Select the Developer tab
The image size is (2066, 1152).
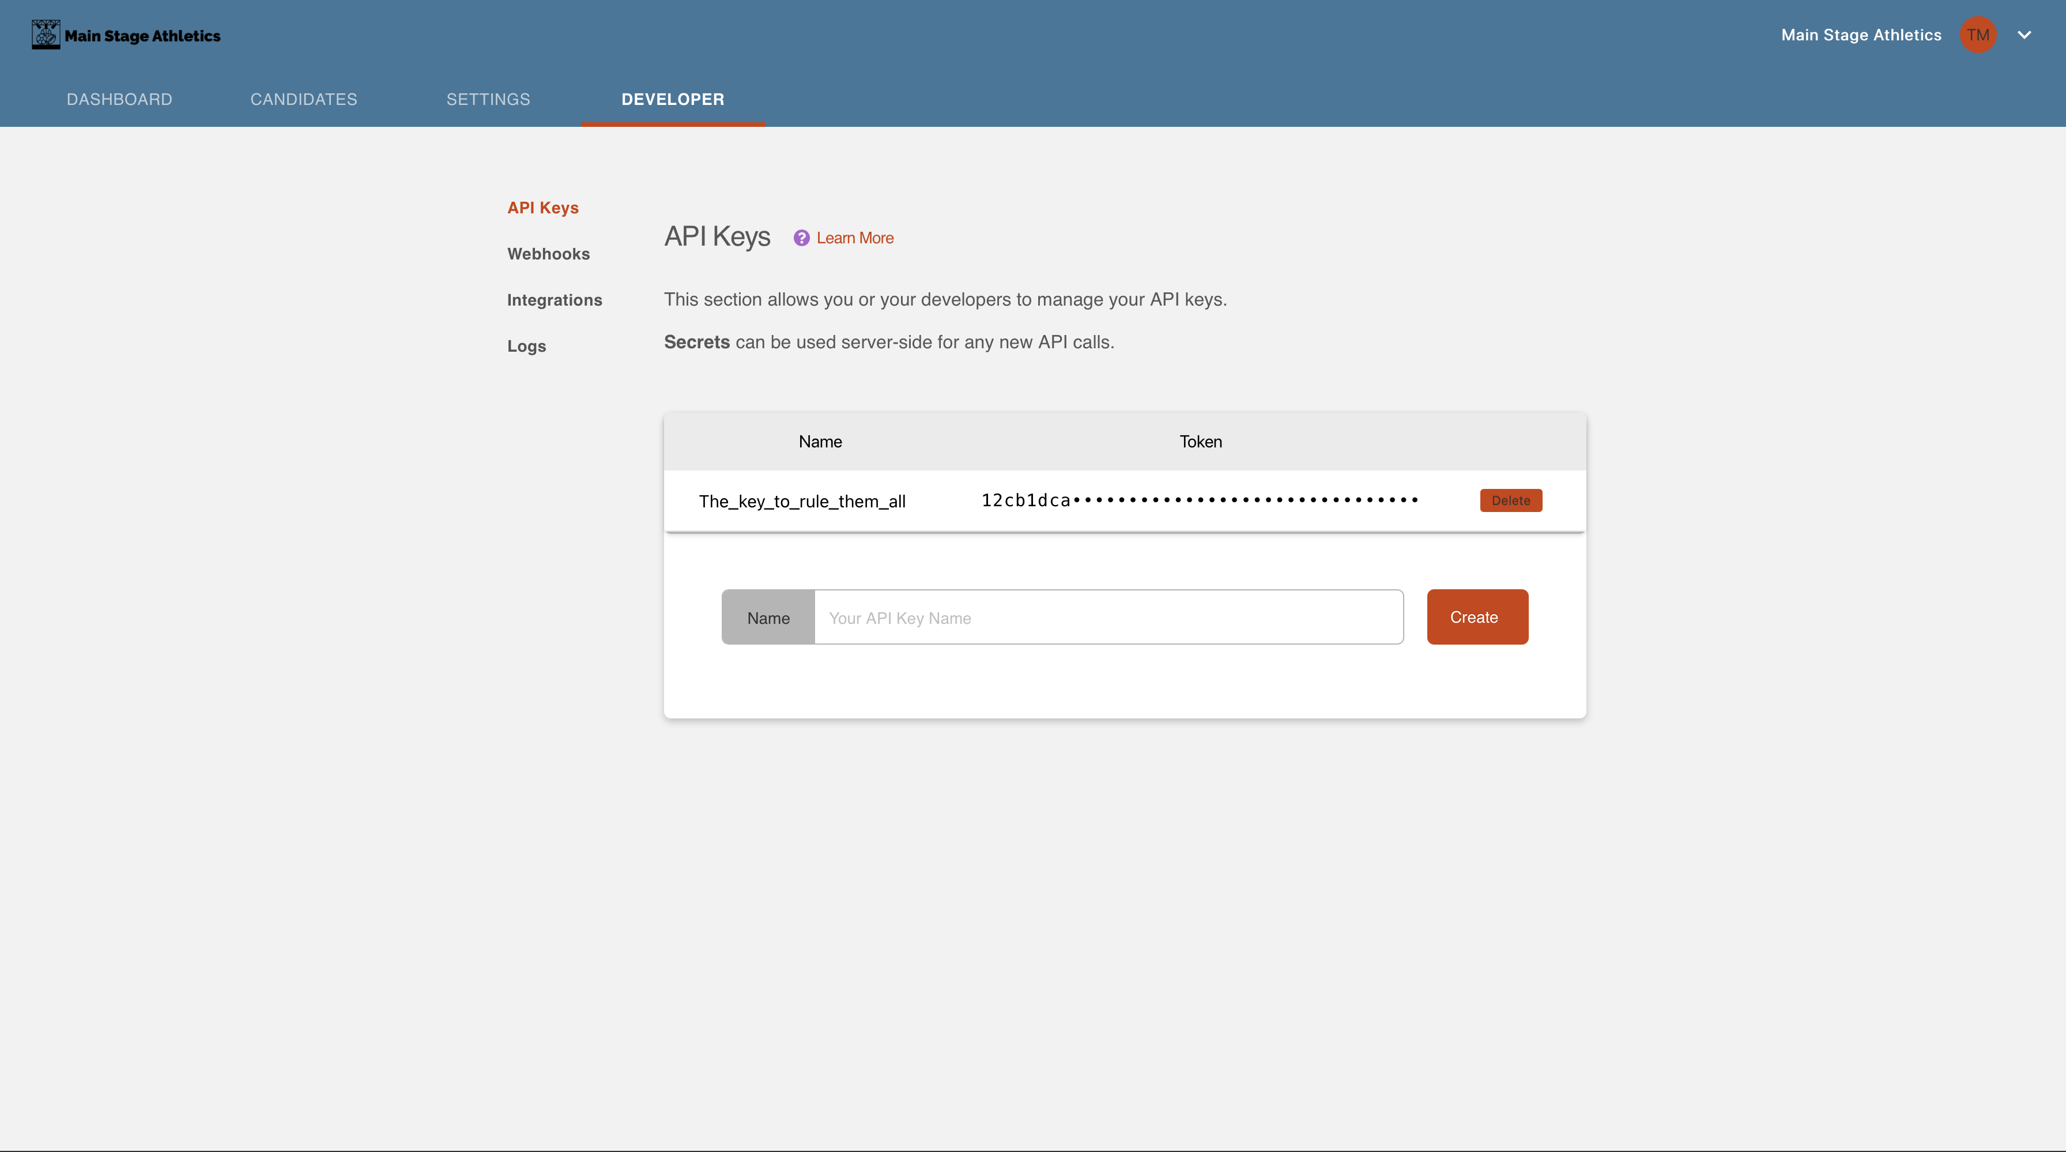pos(672,100)
